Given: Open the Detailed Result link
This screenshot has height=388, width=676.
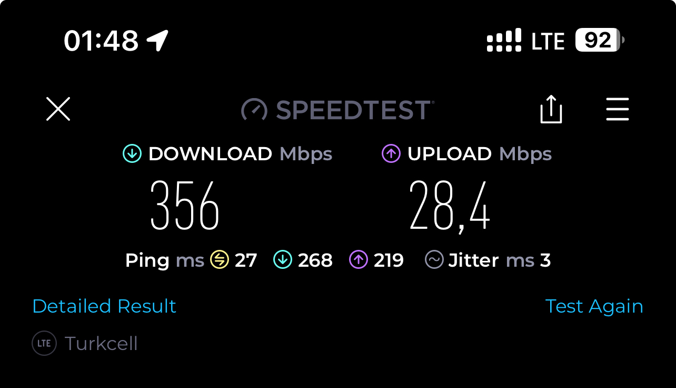Looking at the screenshot, I should (104, 306).
